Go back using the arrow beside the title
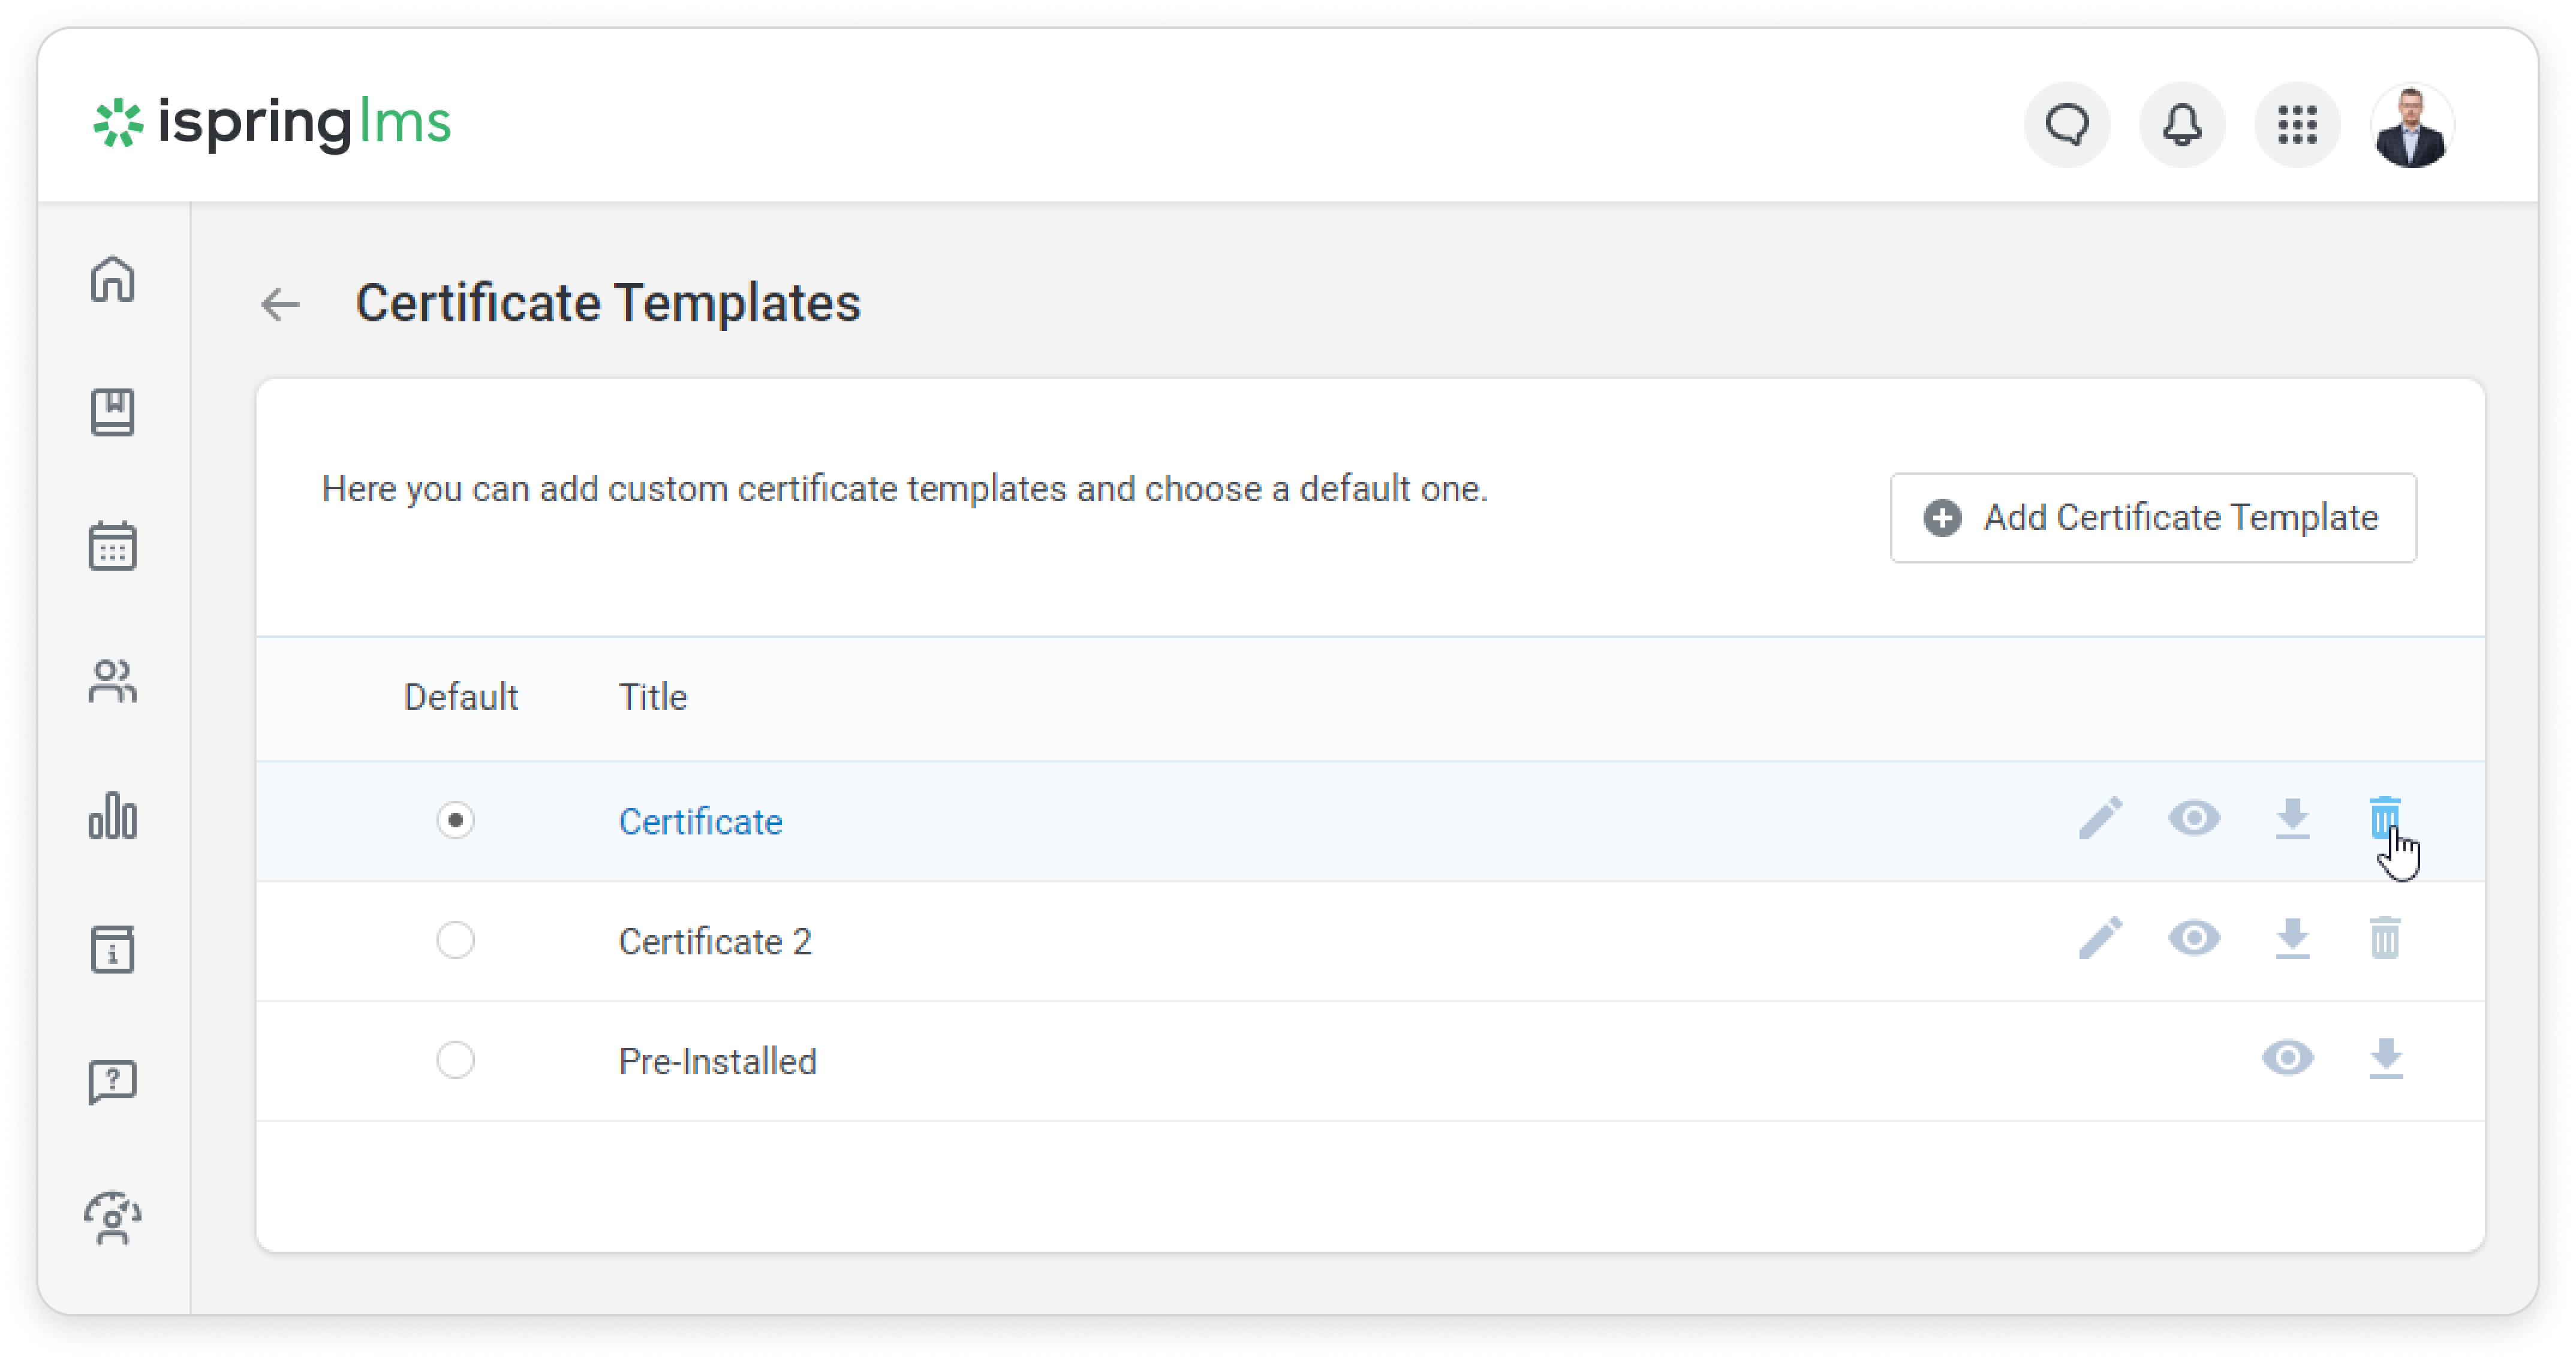This screenshot has height=1362, width=2576. pos(280,304)
